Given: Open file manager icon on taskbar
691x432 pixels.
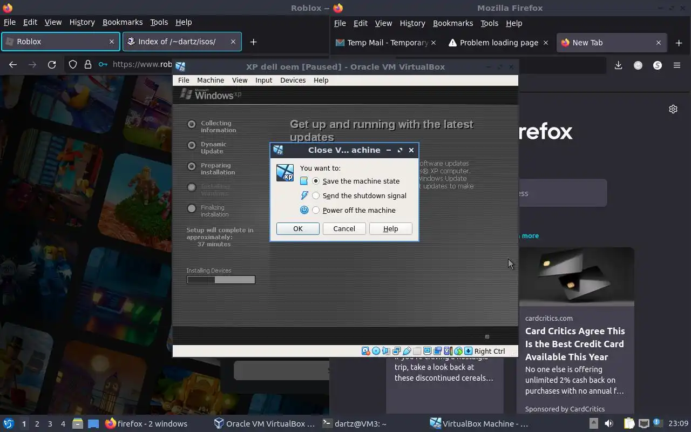Looking at the screenshot, I should pos(77,423).
